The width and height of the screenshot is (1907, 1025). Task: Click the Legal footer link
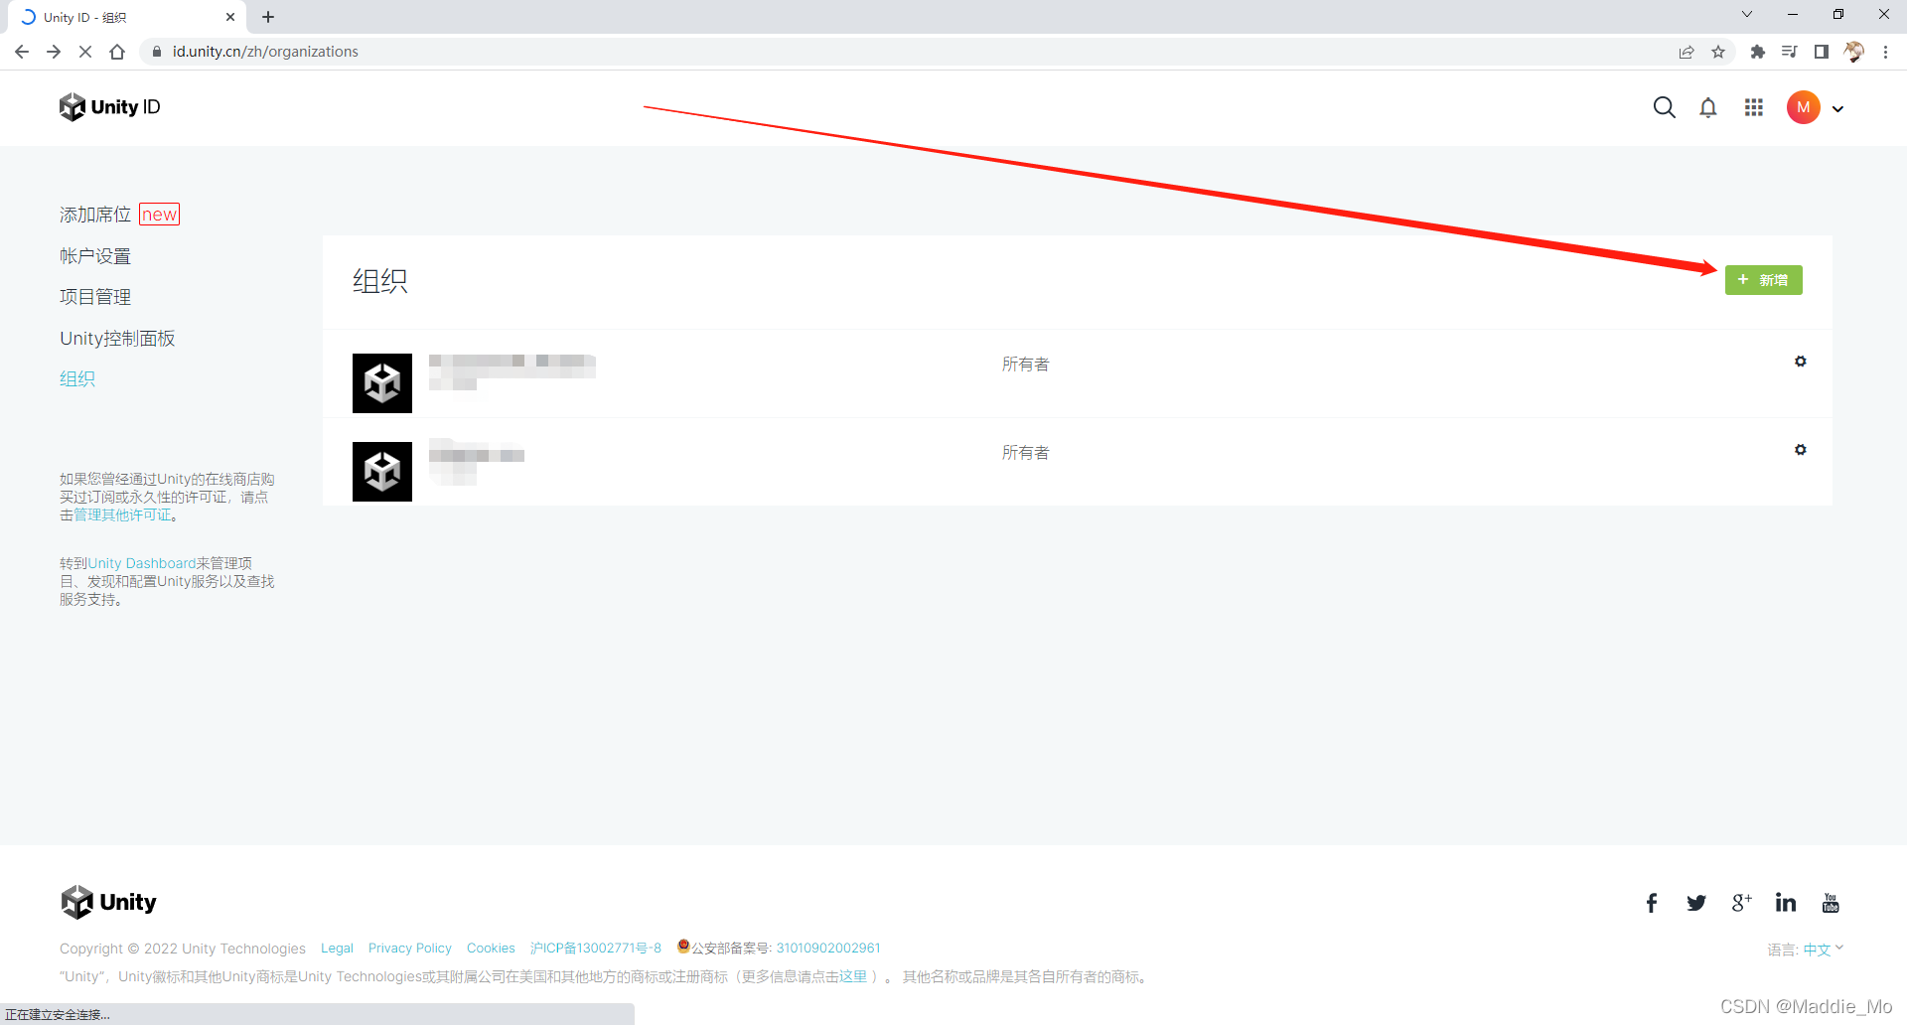(337, 949)
